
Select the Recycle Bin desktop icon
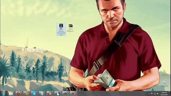(165, 84)
